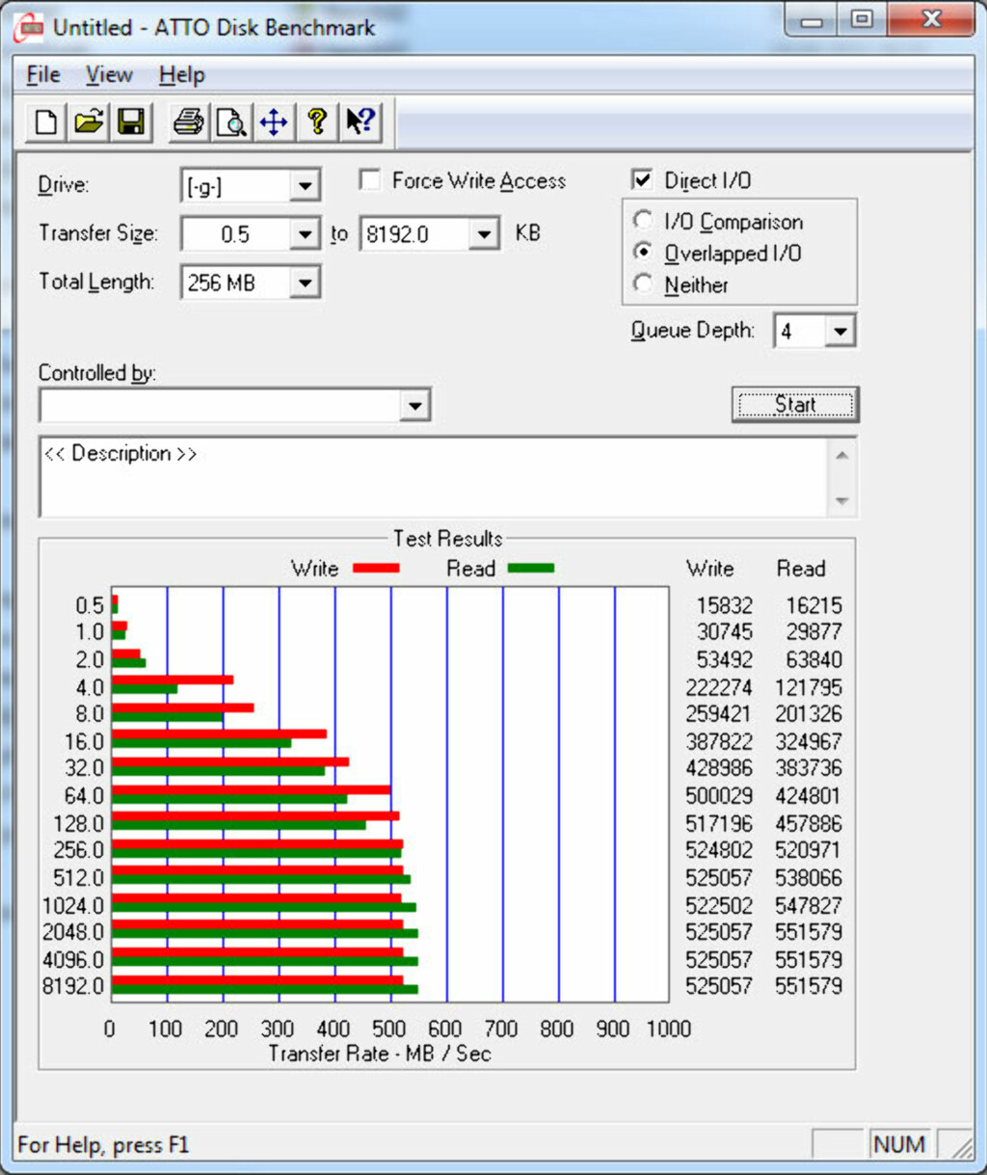Image resolution: width=987 pixels, height=1175 pixels.
Task: Click the ATTO app icon in title bar
Action: coord(29,27)
